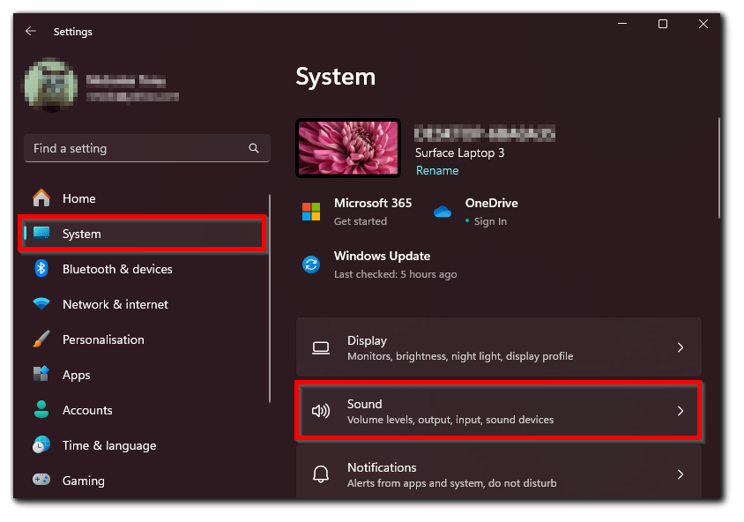This screenshot has width=744, height=522.
Task: Click the pink flower desktop thumbnail
Action: [348, 148]
